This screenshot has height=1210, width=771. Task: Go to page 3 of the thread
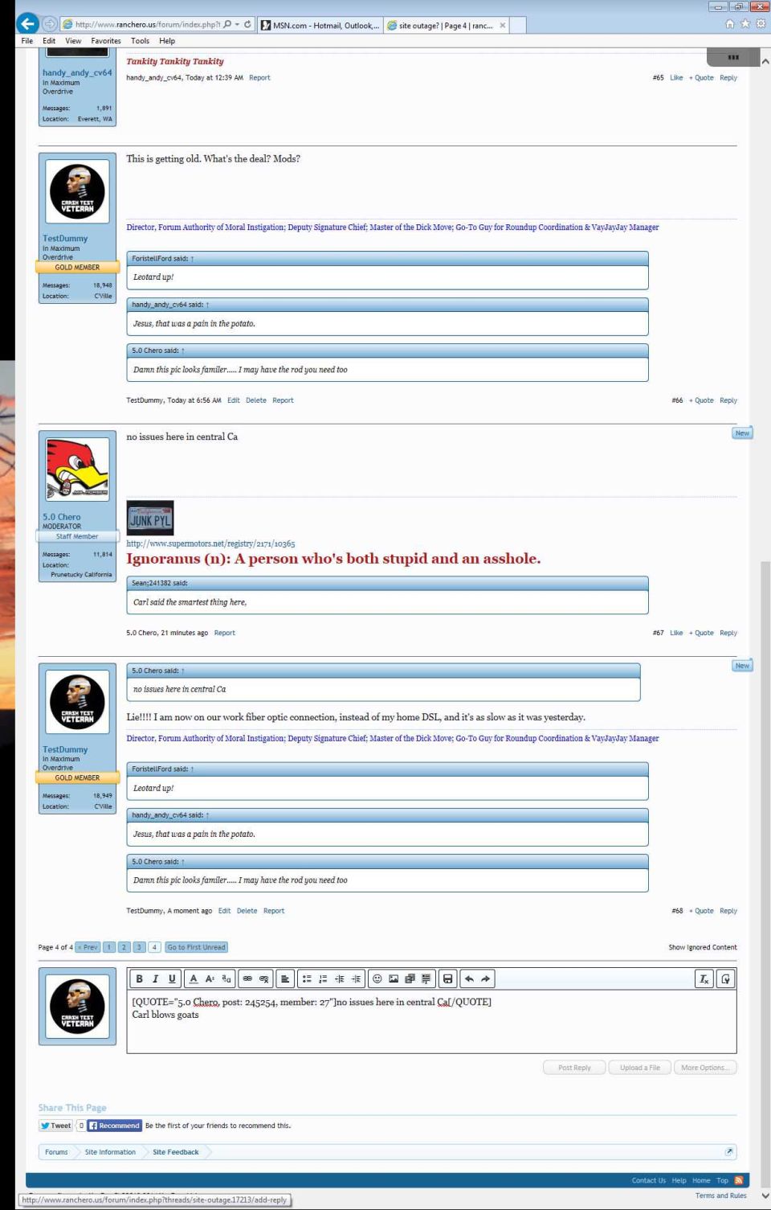coord(140,947)
